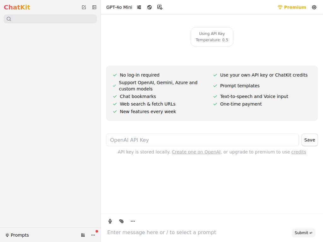Open settings gear icon
This screenshot has height=242, width=323.
[314, 7]
